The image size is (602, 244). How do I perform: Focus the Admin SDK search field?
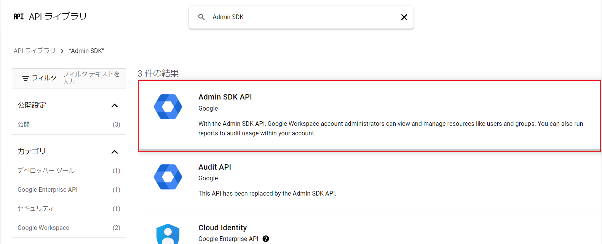pos(301,17)
